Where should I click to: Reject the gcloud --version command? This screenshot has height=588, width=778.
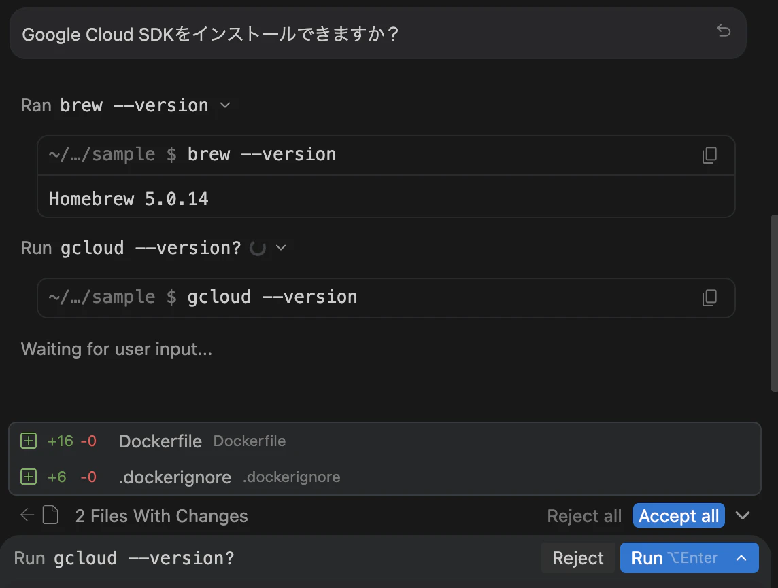[x=577, y=558]
